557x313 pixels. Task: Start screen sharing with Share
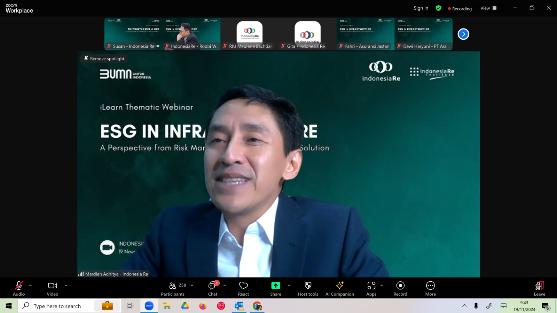click(276, 289)
